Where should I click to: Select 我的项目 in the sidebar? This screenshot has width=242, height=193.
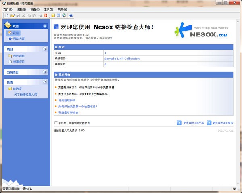(x=19, y=56)
